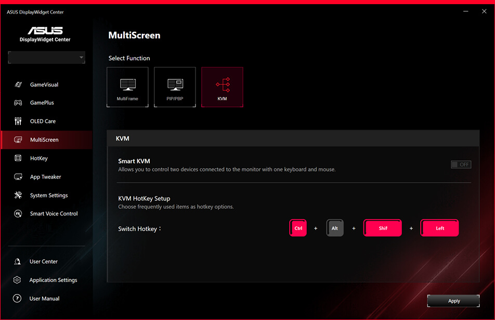
Task: Click the OLED Care sliders icon
Action: pyautogui.click(x=18, y=121)
